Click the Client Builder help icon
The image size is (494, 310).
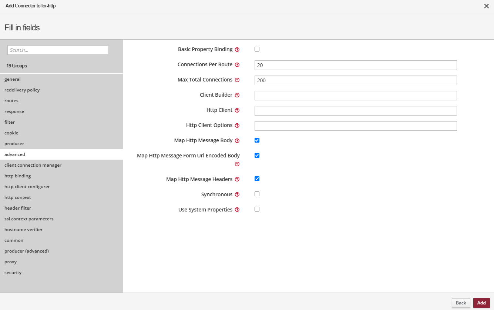pyautogui.click(x=237, y=95)
